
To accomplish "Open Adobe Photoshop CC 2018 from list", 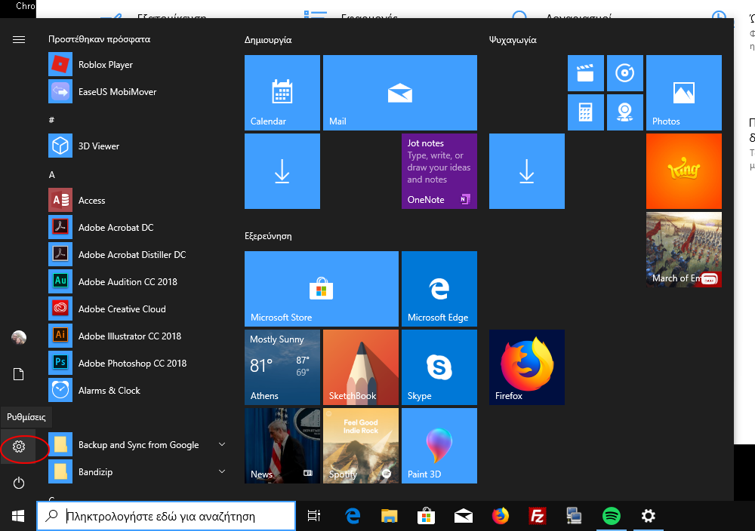I will coord(132,364).
